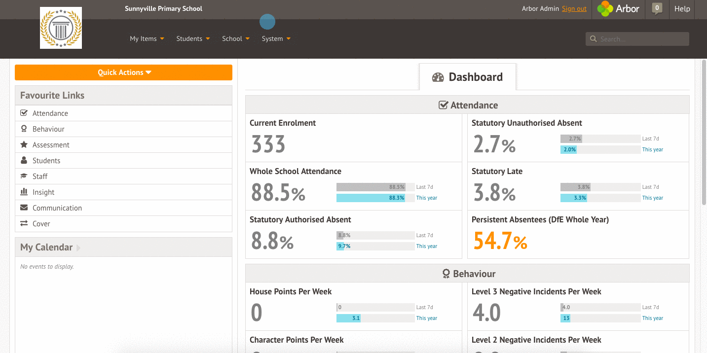Click the Attendance checkmark icon in Favourite Links
The image size is (707, 353).
tap(24, 113)
